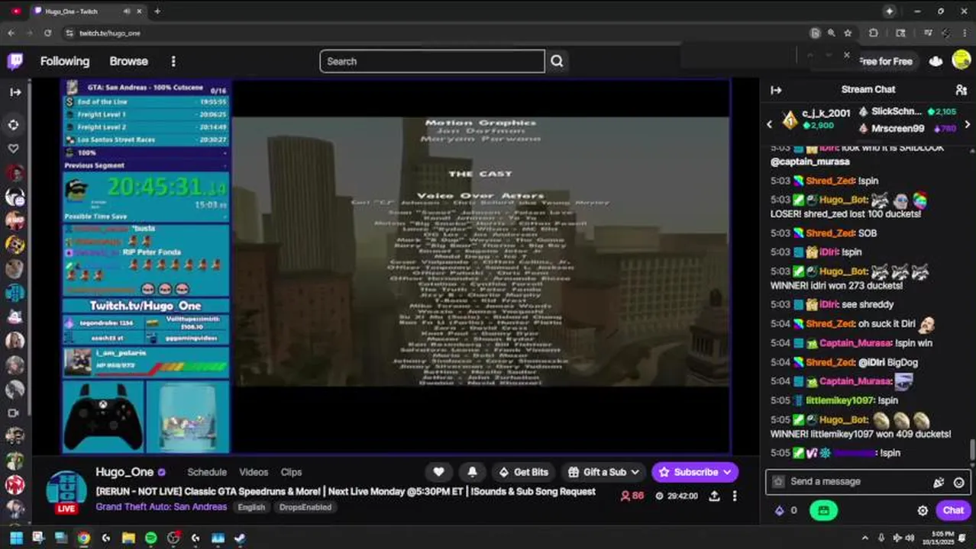Open the emote picker in chat
Screen dimensions: 976x549
pyautogui.click(x=958, y=482)
